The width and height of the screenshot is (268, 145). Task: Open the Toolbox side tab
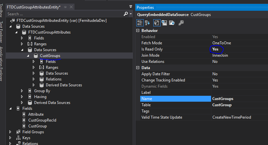tap(2, 10)
